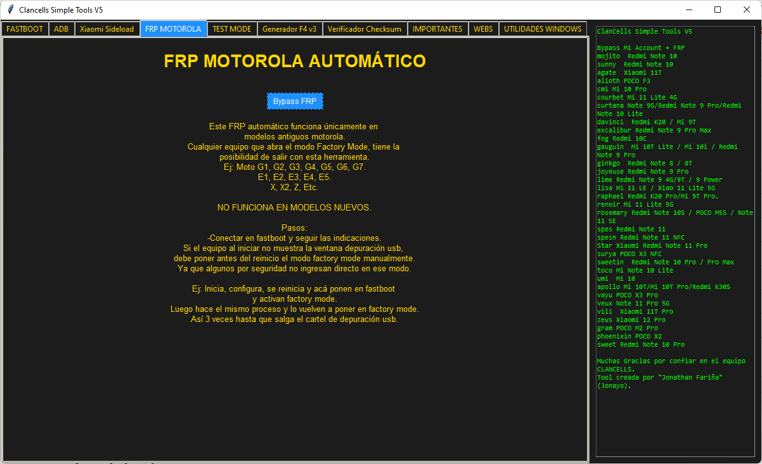
Task: Switch to Verificador Checksum tab
Action: click(365, 29)
